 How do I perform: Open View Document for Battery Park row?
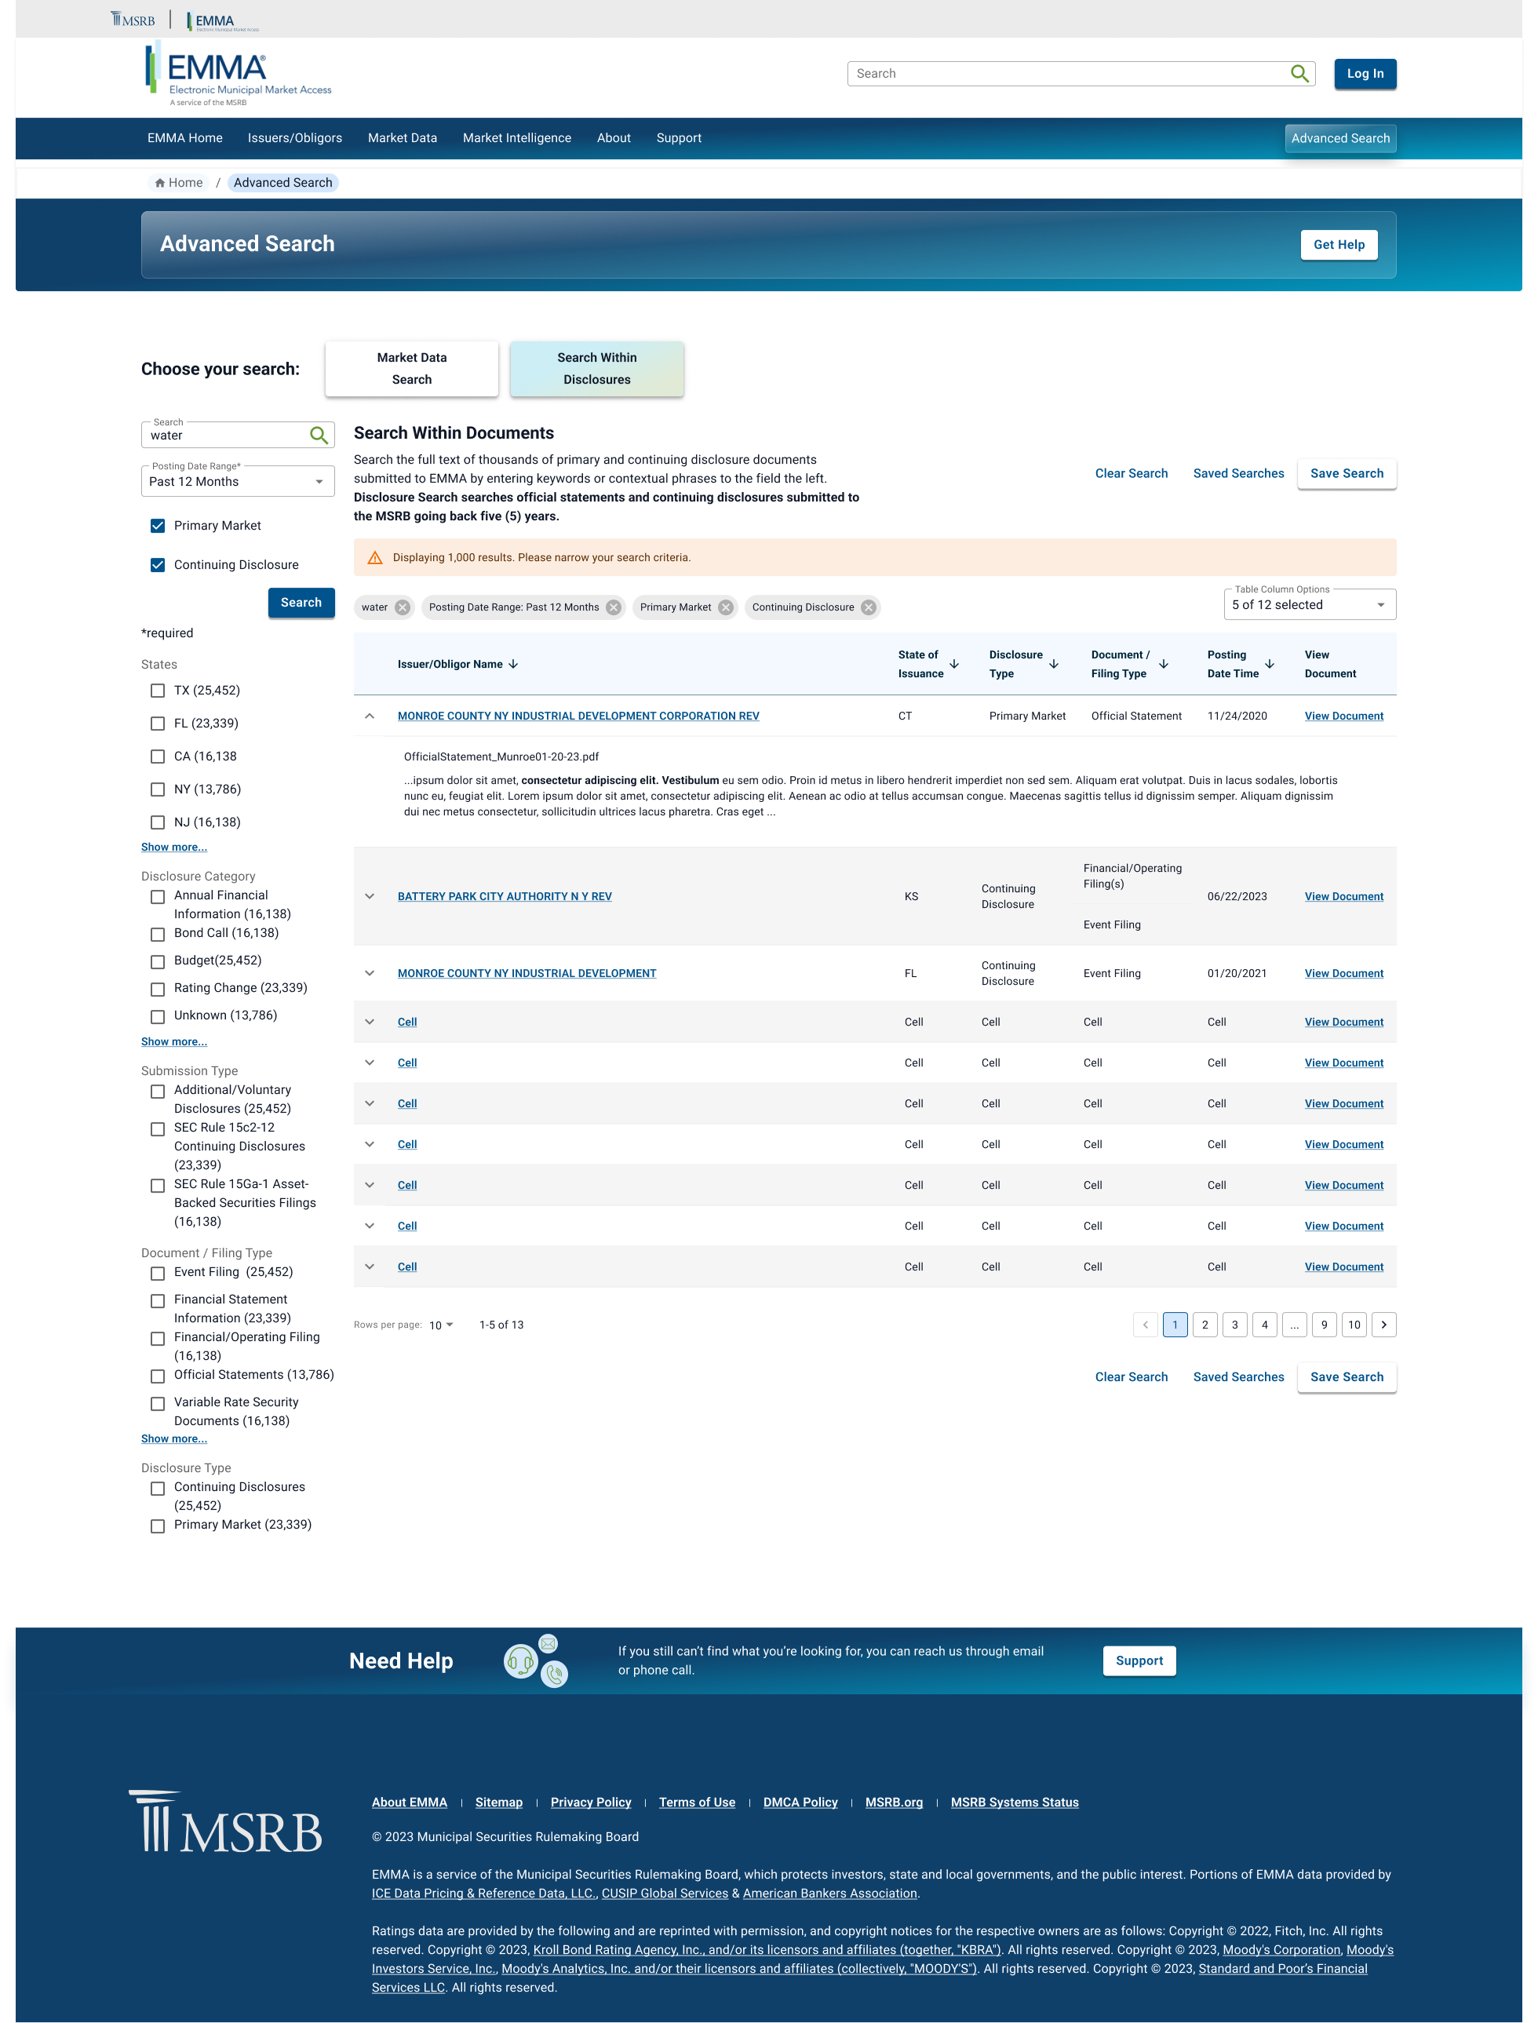click(x=1343, y=896)
